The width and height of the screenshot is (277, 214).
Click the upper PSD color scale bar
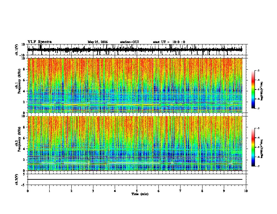253,90
